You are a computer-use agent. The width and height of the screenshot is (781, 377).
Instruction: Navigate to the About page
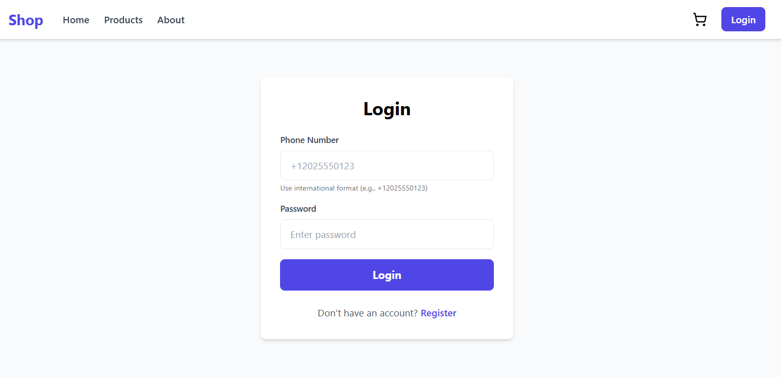pyautogui.click(x=171, y=20)
